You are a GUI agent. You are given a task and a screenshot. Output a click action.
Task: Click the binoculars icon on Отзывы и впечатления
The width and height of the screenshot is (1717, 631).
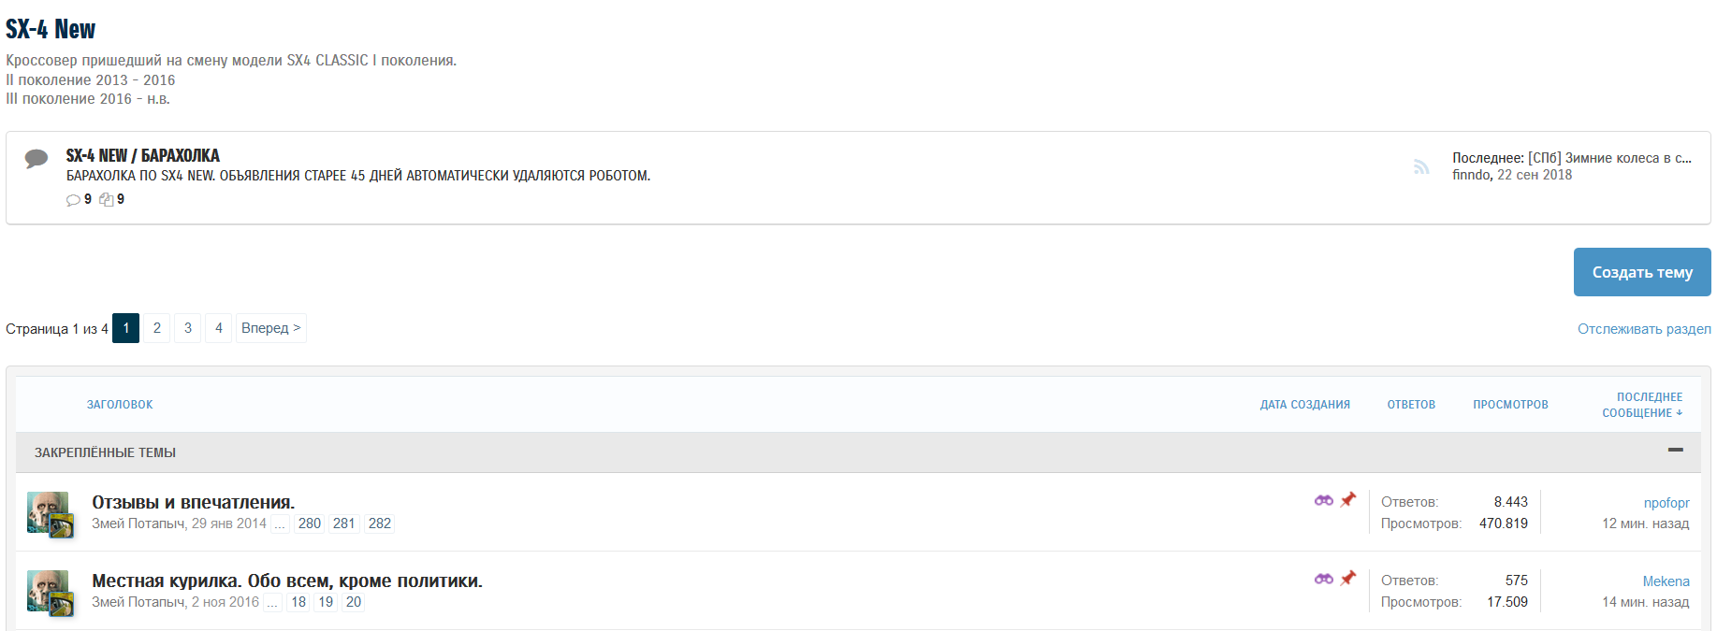[x=1323, y=500]
